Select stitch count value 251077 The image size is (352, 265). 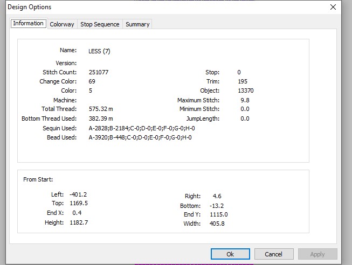pyautogui.click(x=99, y=72)
